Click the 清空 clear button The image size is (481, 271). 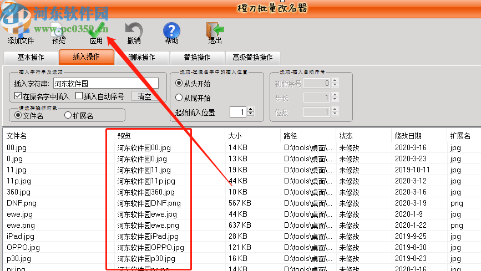click(x=144, y=96)
